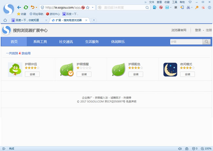Viewport: 213px width, 151px height.
Task: Select the 生活服务 navigation tab
Action: coord(92,42)
